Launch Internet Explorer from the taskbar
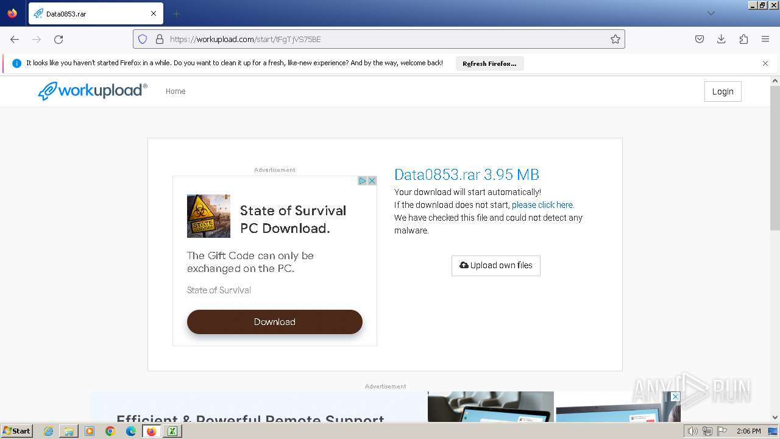This screenshot has width=780, height=439. coord(49,431)
